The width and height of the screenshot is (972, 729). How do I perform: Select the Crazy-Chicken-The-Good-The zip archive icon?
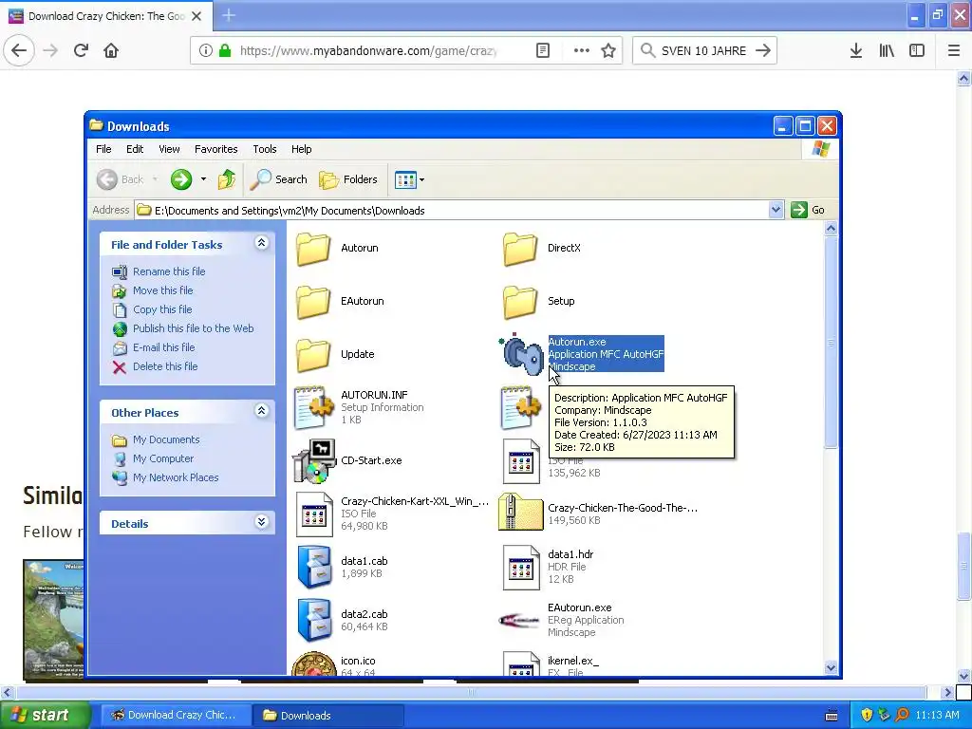click(x=521, y=513)
